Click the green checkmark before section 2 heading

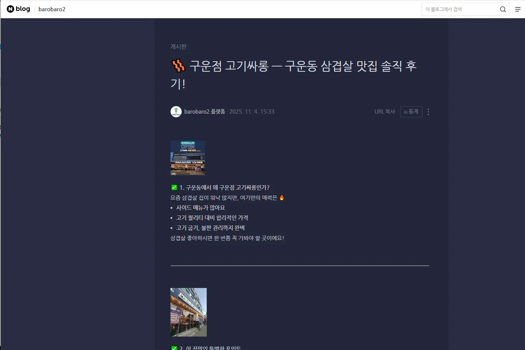point(174,347)
